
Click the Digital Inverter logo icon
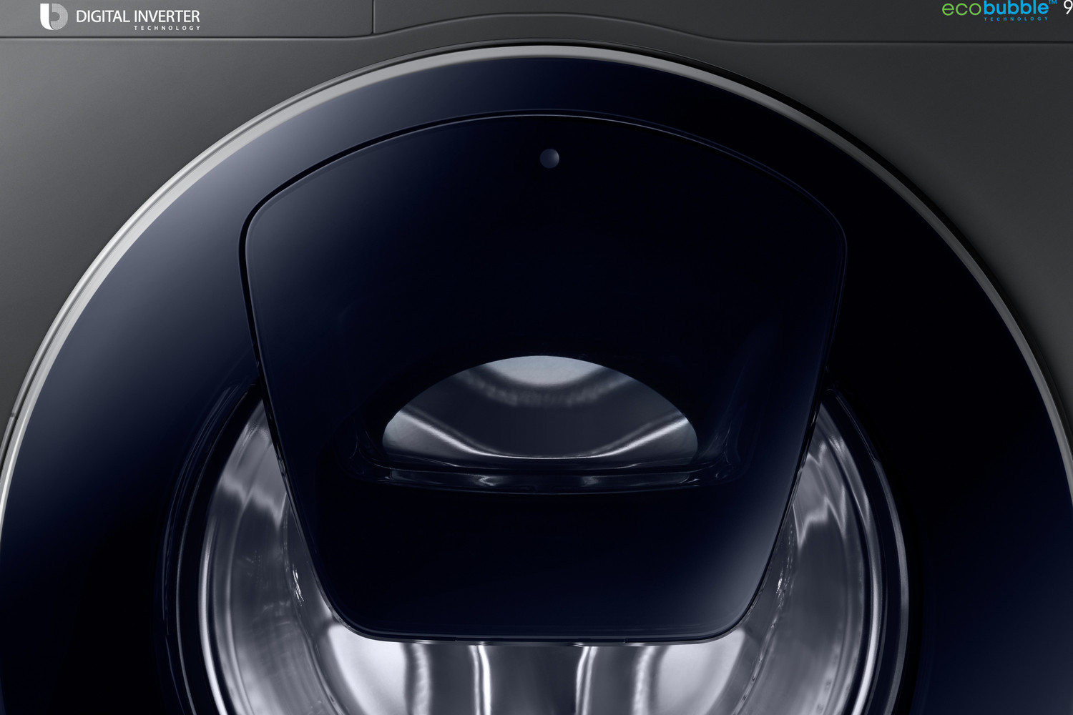click(54, 16)
